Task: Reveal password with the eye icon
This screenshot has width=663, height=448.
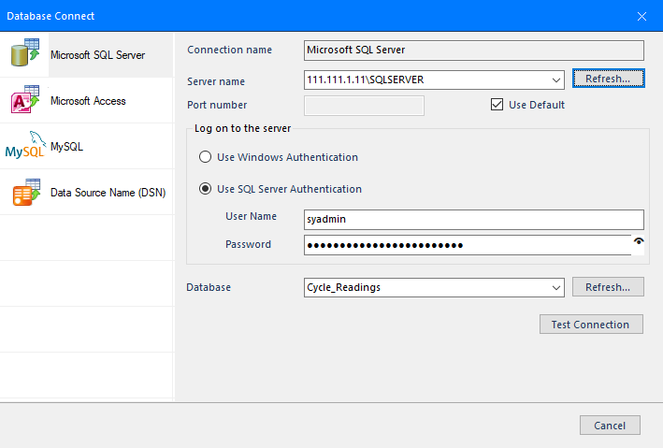Action: click(639, 241)
